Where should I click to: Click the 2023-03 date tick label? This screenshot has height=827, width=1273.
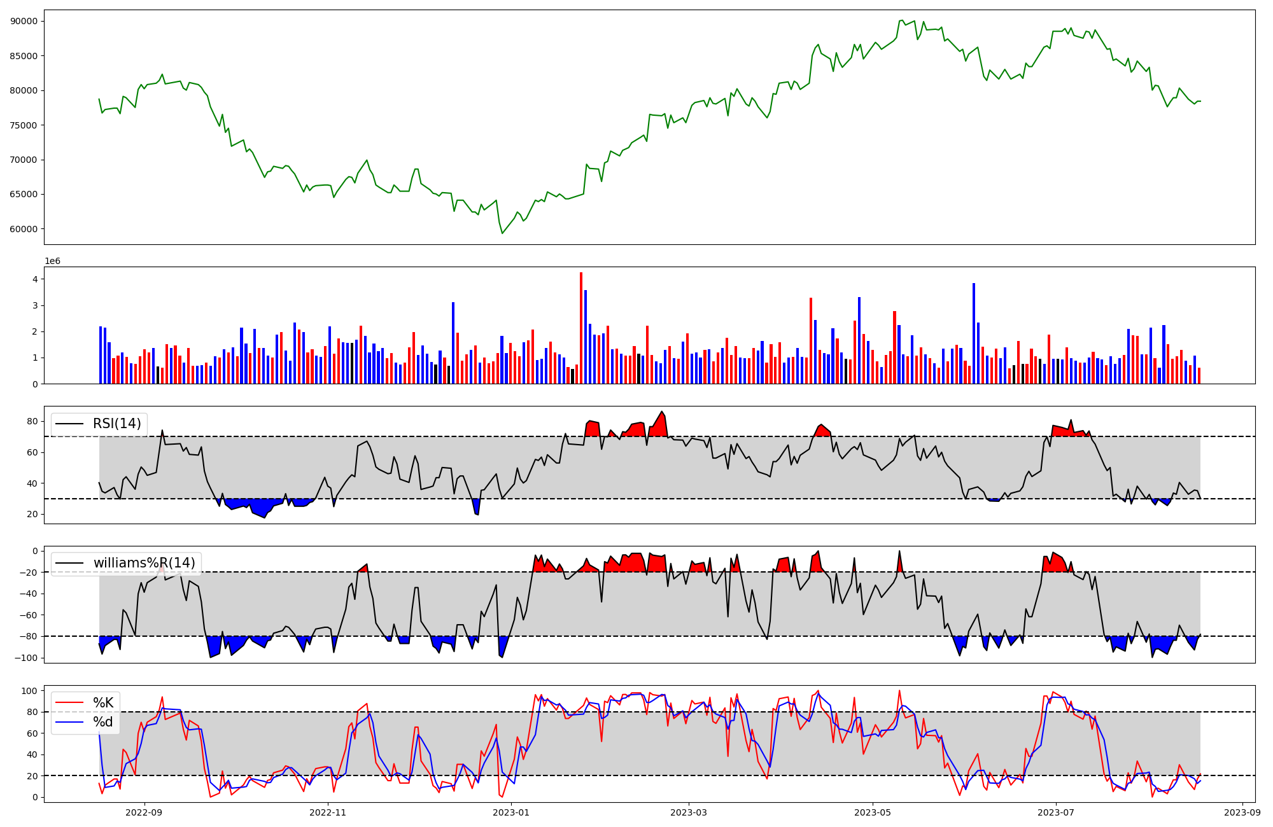pyautogui.click(x=689, y=812)
